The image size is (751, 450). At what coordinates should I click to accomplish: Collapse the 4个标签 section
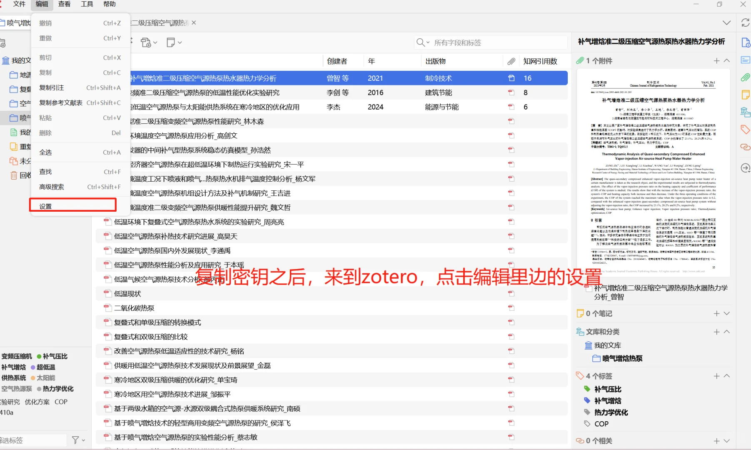727,375
